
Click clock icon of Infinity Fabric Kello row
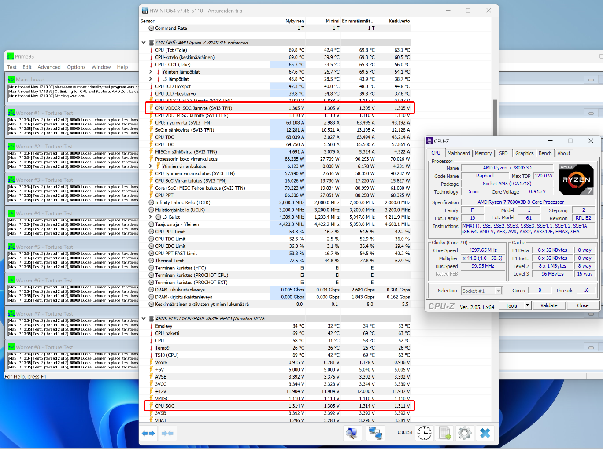[151, 202]
